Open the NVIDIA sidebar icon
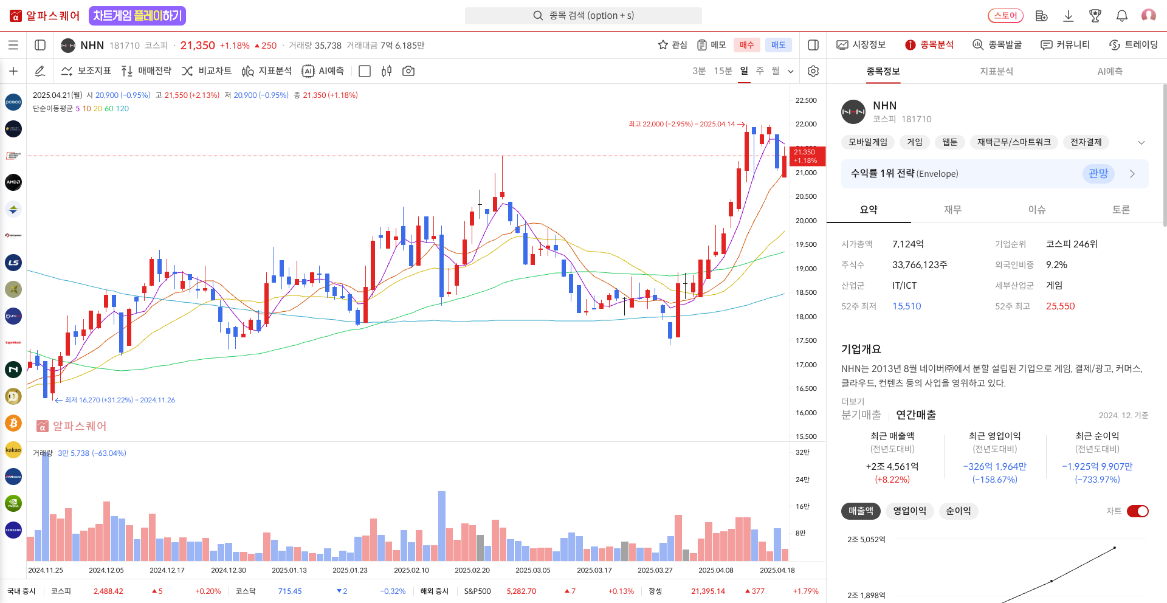Screen dimensions: 1167x603 pos(13,503)
